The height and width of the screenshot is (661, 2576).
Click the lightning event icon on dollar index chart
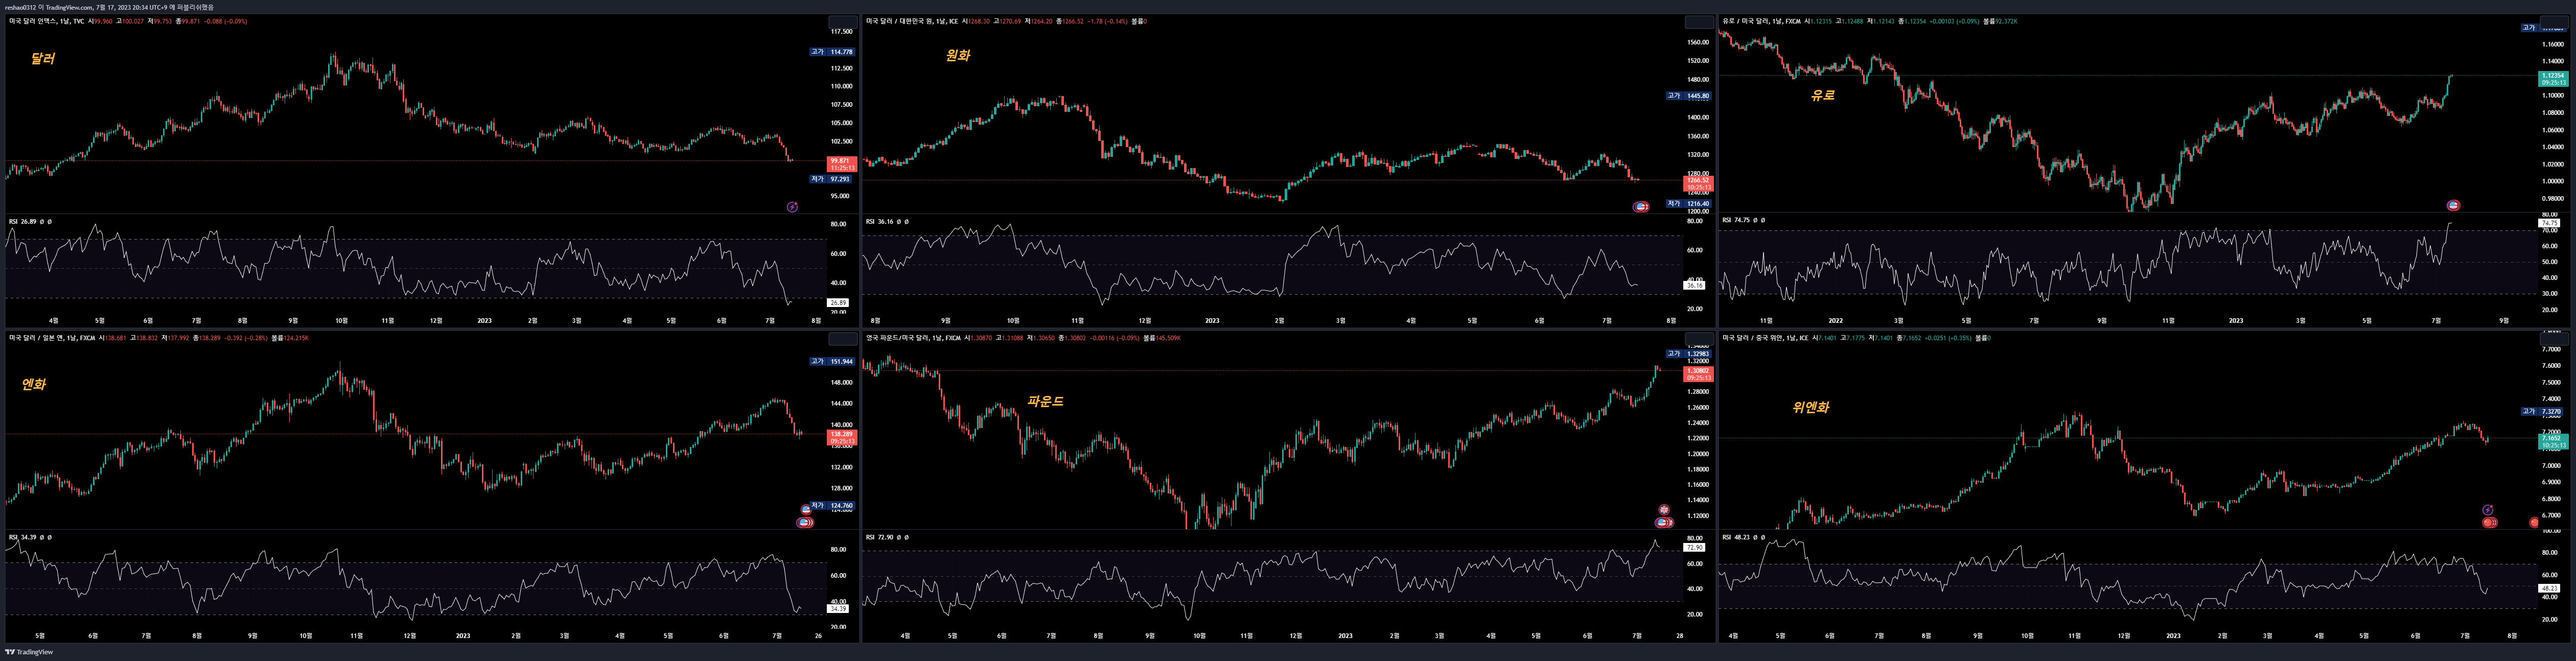pos(792,207)
